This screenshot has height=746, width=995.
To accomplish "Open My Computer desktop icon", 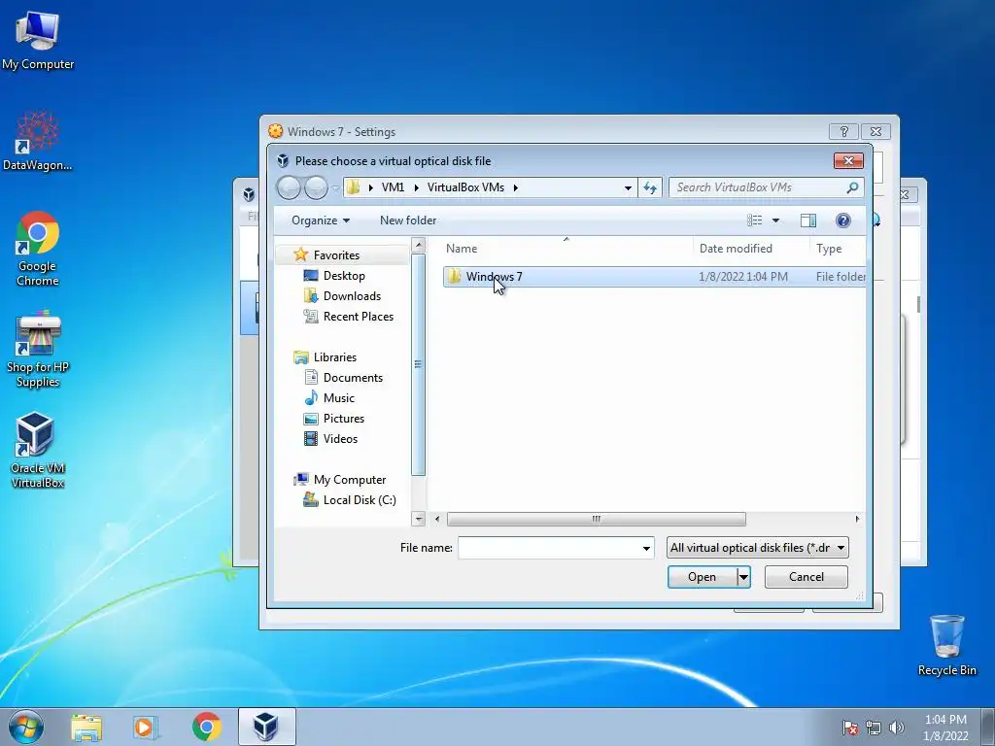I will [x=38, y=39].
